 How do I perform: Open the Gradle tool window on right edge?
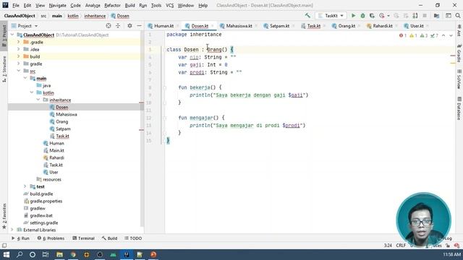click(459, 53)
